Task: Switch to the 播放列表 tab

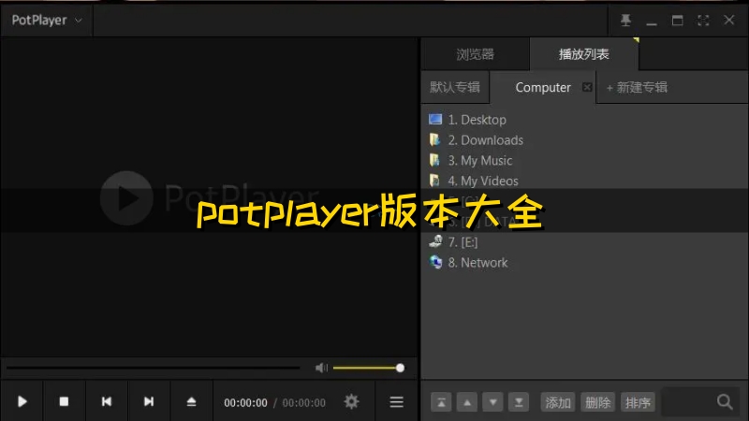Action: coord(583,54)
